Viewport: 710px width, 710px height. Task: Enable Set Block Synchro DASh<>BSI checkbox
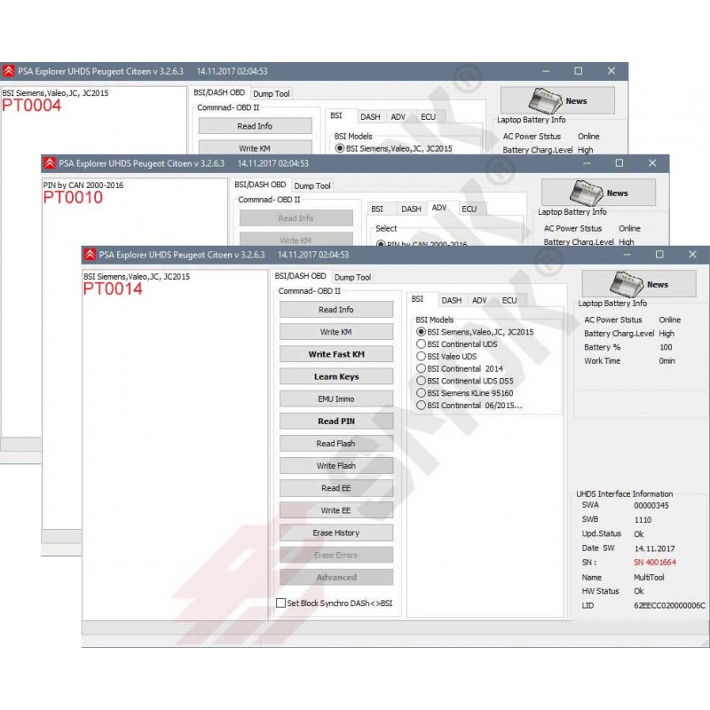(x=280, y=603)
